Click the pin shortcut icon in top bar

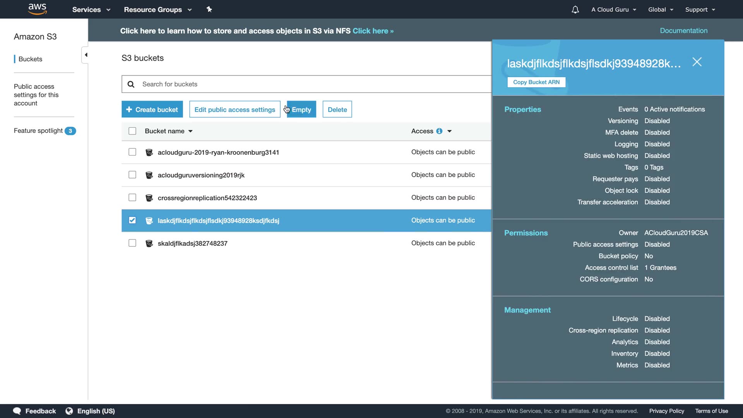pyautogui.click(x=209, y=9)
